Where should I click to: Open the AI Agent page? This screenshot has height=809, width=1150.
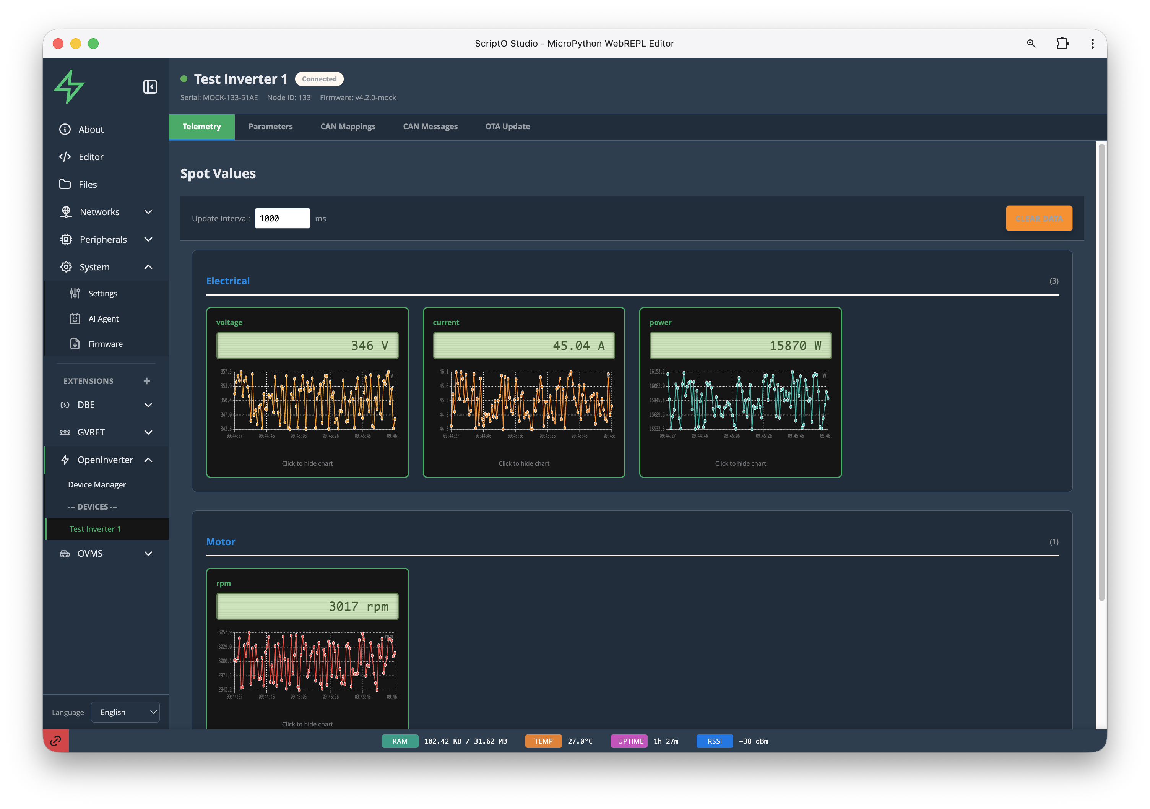[103, 318]
